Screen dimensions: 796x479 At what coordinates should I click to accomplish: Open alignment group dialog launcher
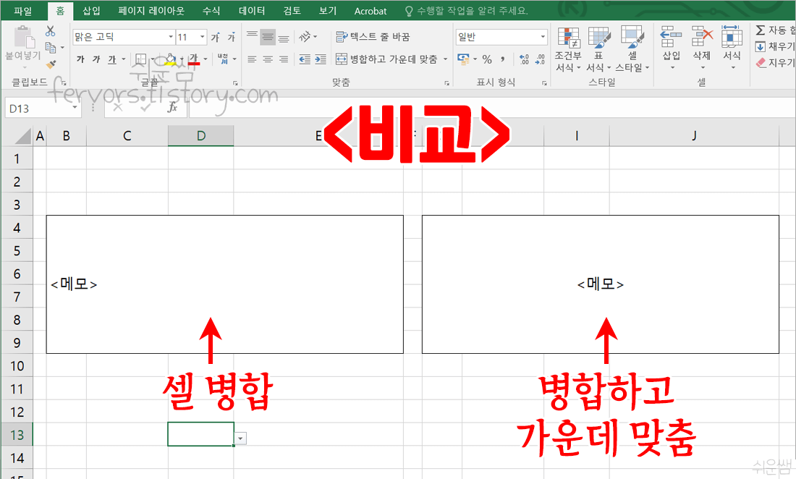[x=446, y=82]
